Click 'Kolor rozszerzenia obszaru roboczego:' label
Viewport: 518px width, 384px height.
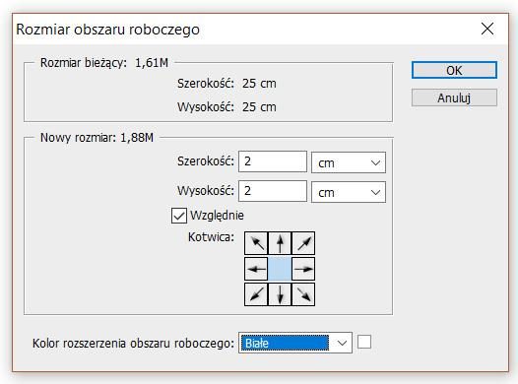point(133,344)
